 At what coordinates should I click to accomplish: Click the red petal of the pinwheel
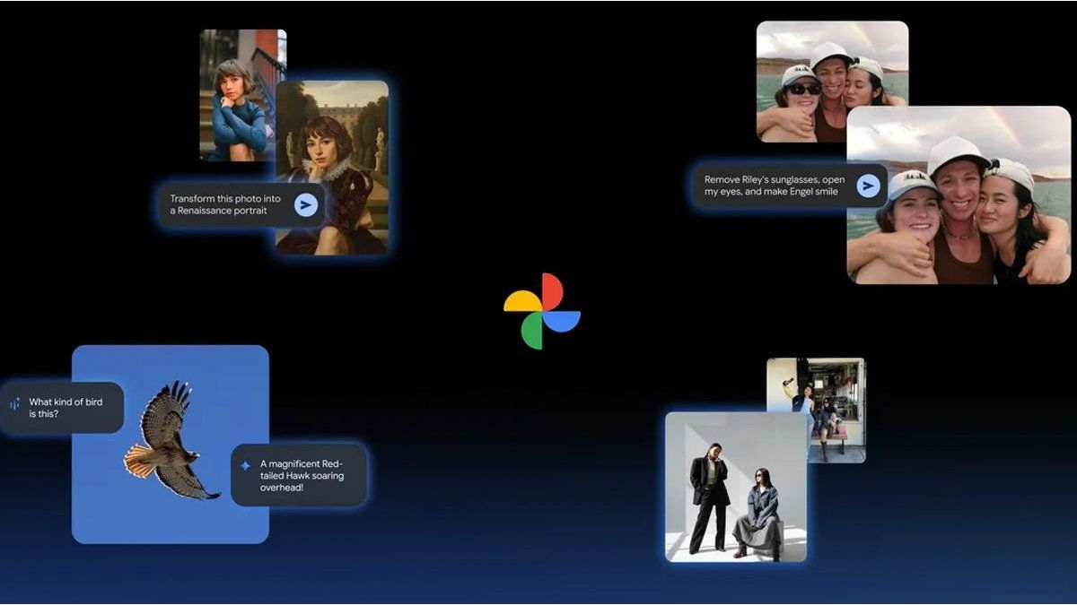pos(551,291)
